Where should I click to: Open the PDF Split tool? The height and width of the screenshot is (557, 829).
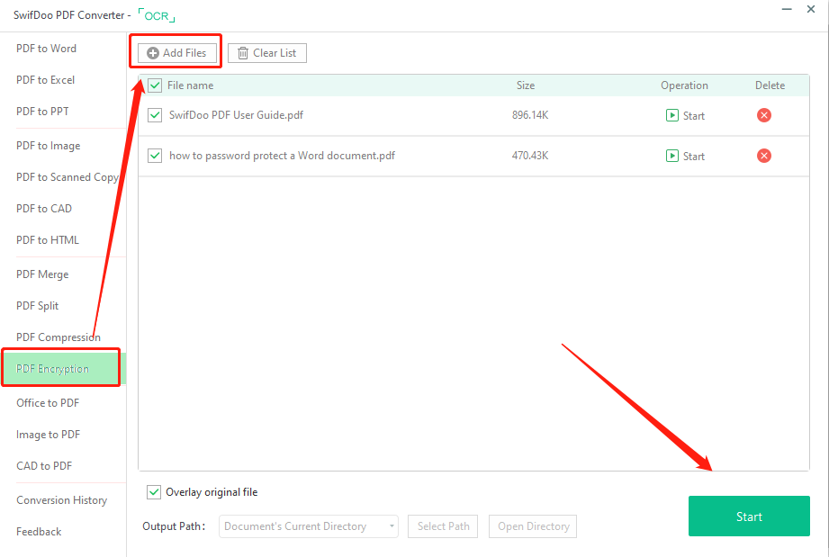[x=38, y=306]
